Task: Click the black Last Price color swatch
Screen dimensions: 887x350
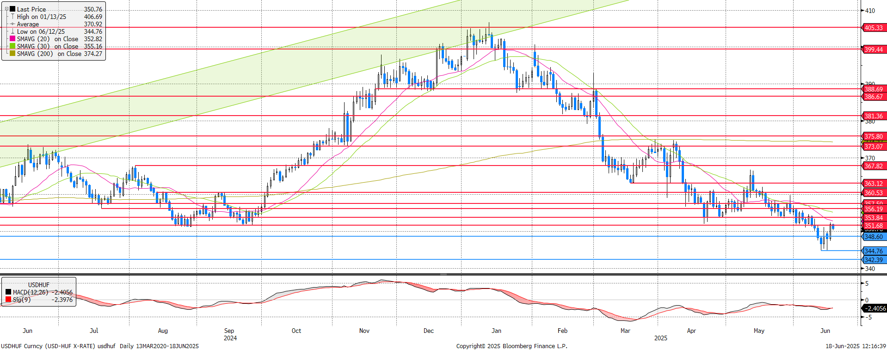Action: 12,9
